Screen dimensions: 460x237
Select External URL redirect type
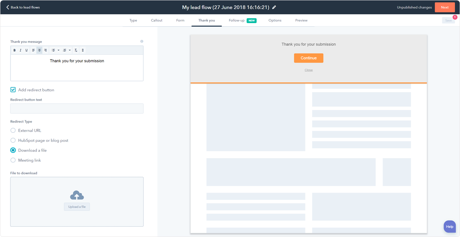pyautogui.click(x=13, y=131)
